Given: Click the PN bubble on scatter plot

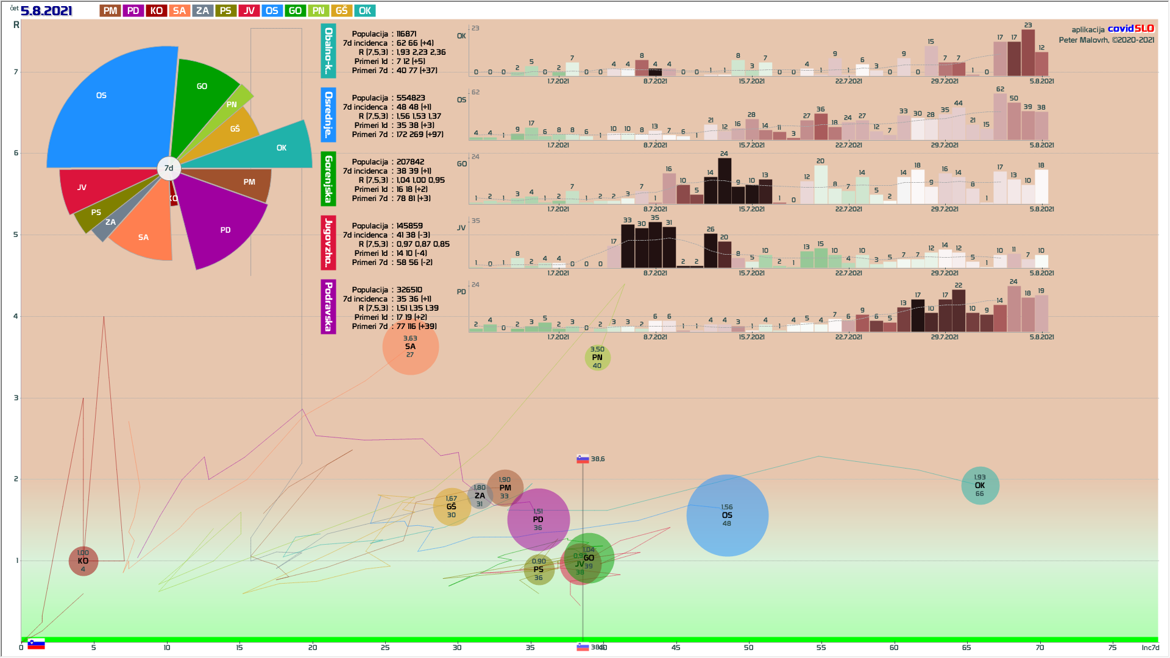Looking at the screenshot, I should [597, 358].
